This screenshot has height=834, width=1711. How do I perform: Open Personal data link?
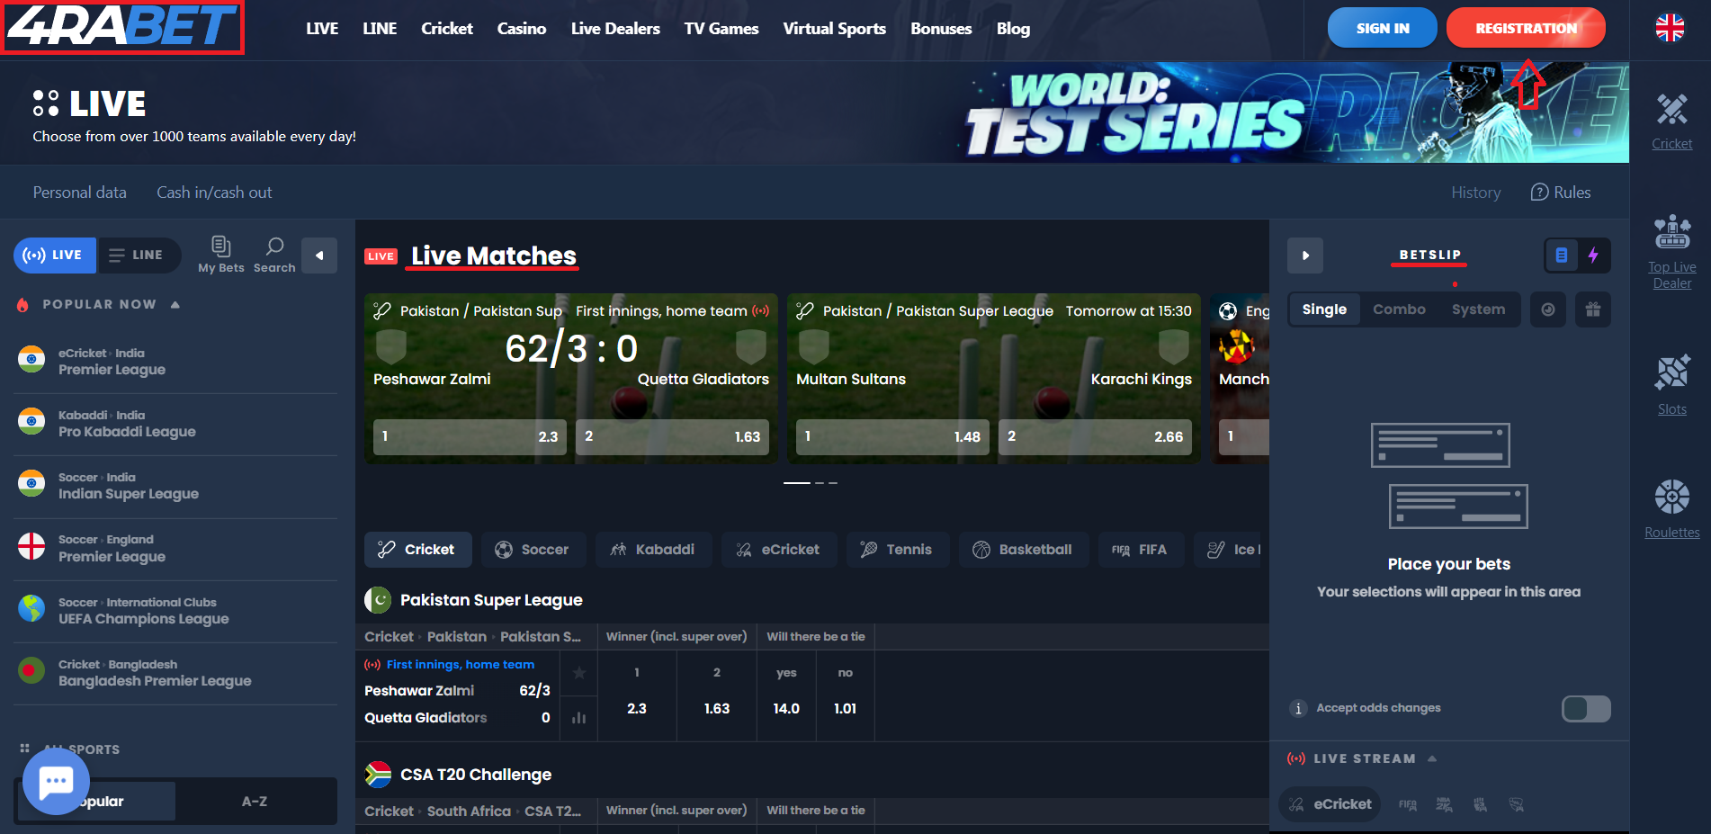pos(80,193)
